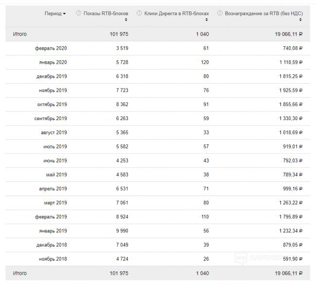Select the август 2019 period cell

coord(54,132)
